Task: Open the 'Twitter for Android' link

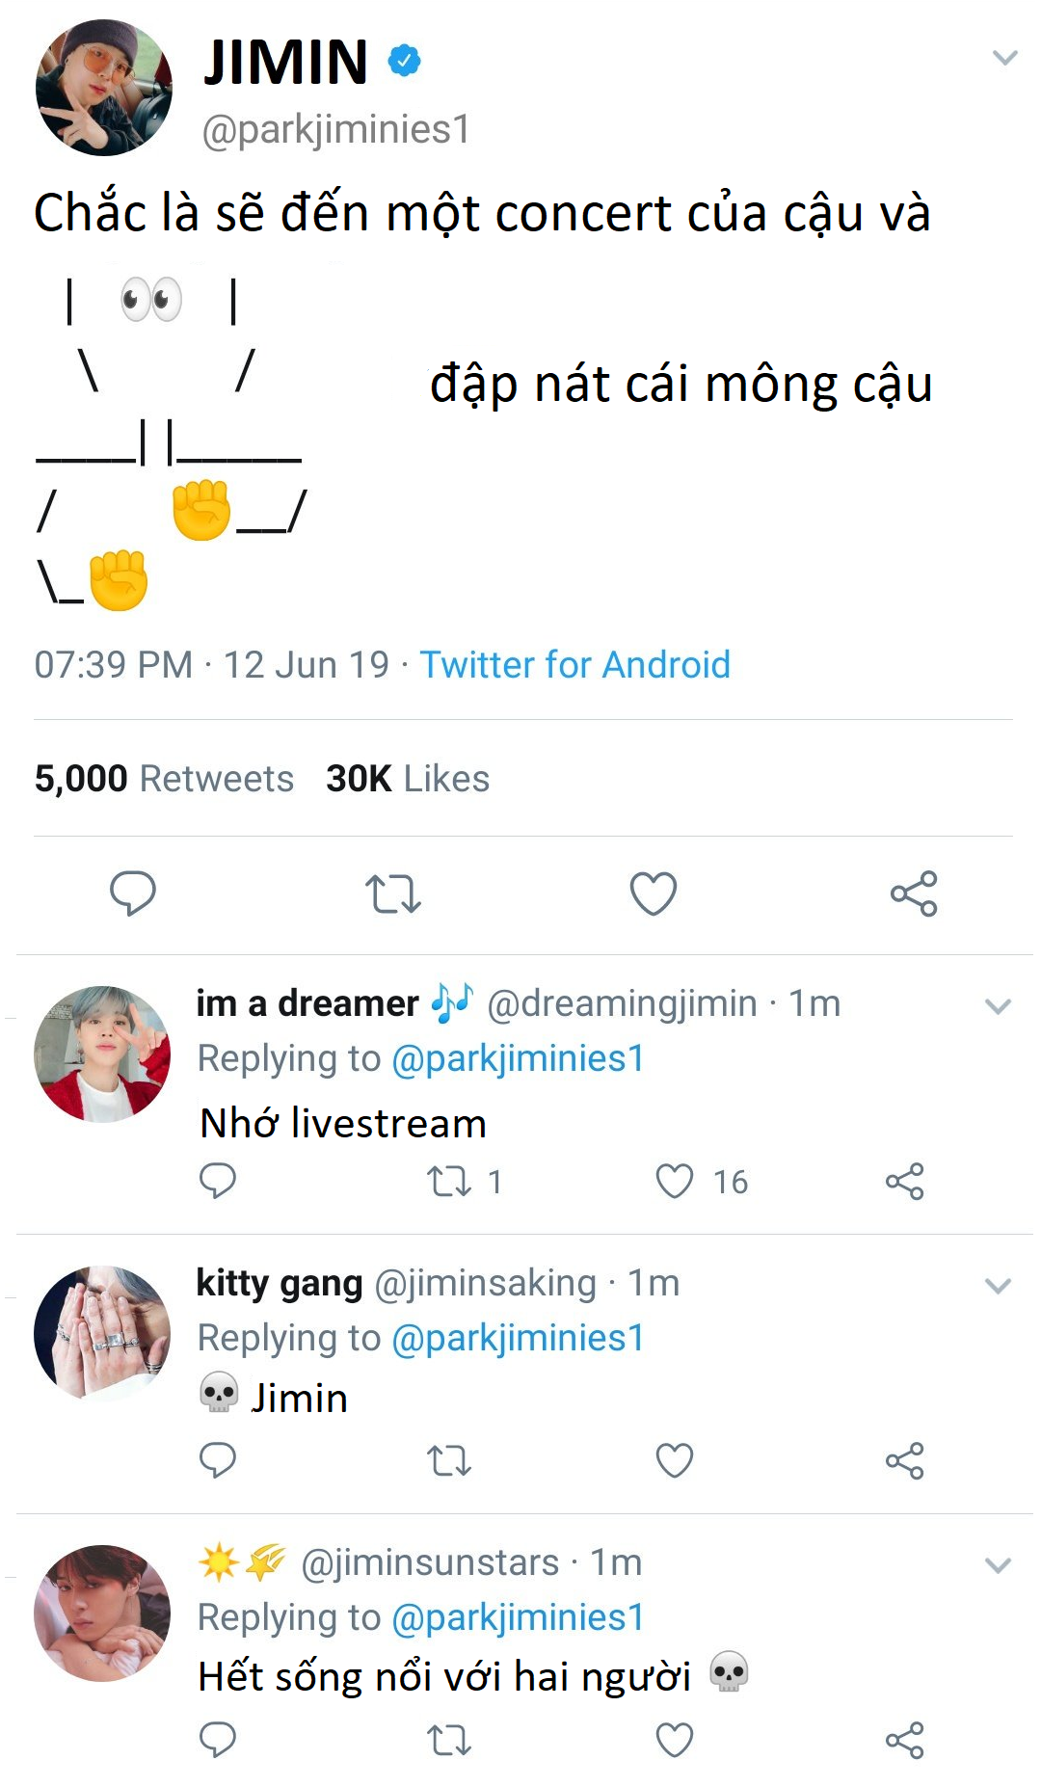Action: click(x=574, y=665)
